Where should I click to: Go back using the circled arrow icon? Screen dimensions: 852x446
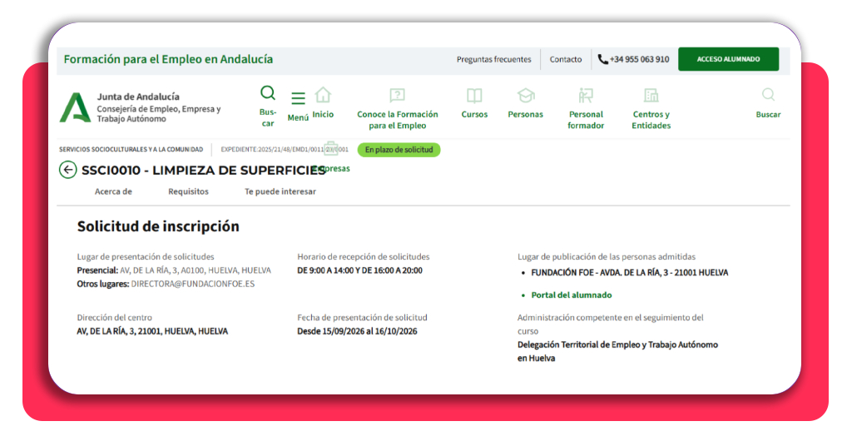[68, 170]
